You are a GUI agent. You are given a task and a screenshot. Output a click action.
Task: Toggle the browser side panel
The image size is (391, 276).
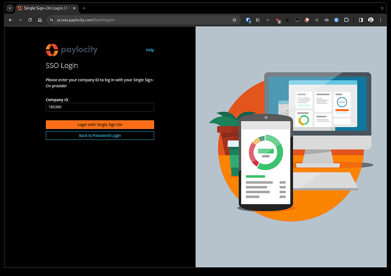coord(361,20)
